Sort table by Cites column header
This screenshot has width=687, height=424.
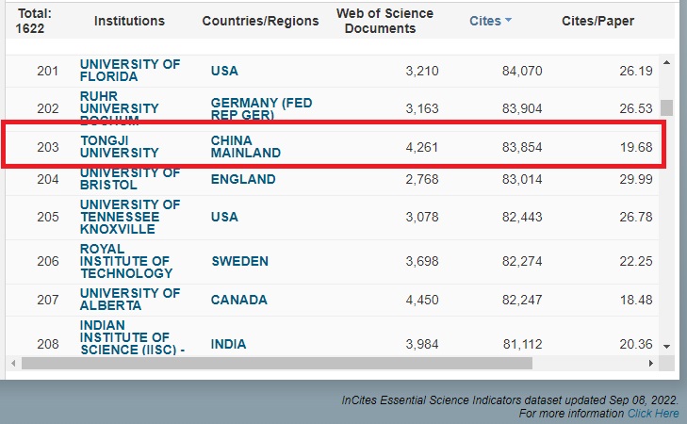485,21
